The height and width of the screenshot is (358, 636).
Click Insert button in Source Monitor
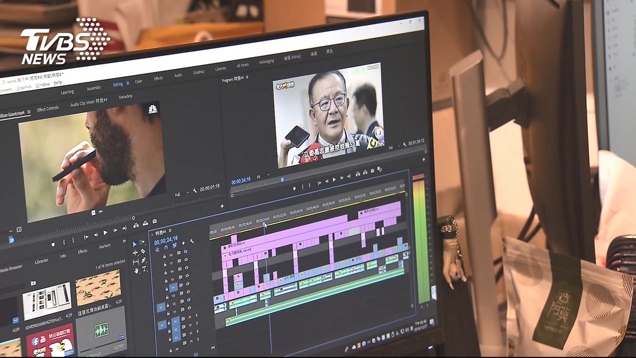[x=136, y=226]
